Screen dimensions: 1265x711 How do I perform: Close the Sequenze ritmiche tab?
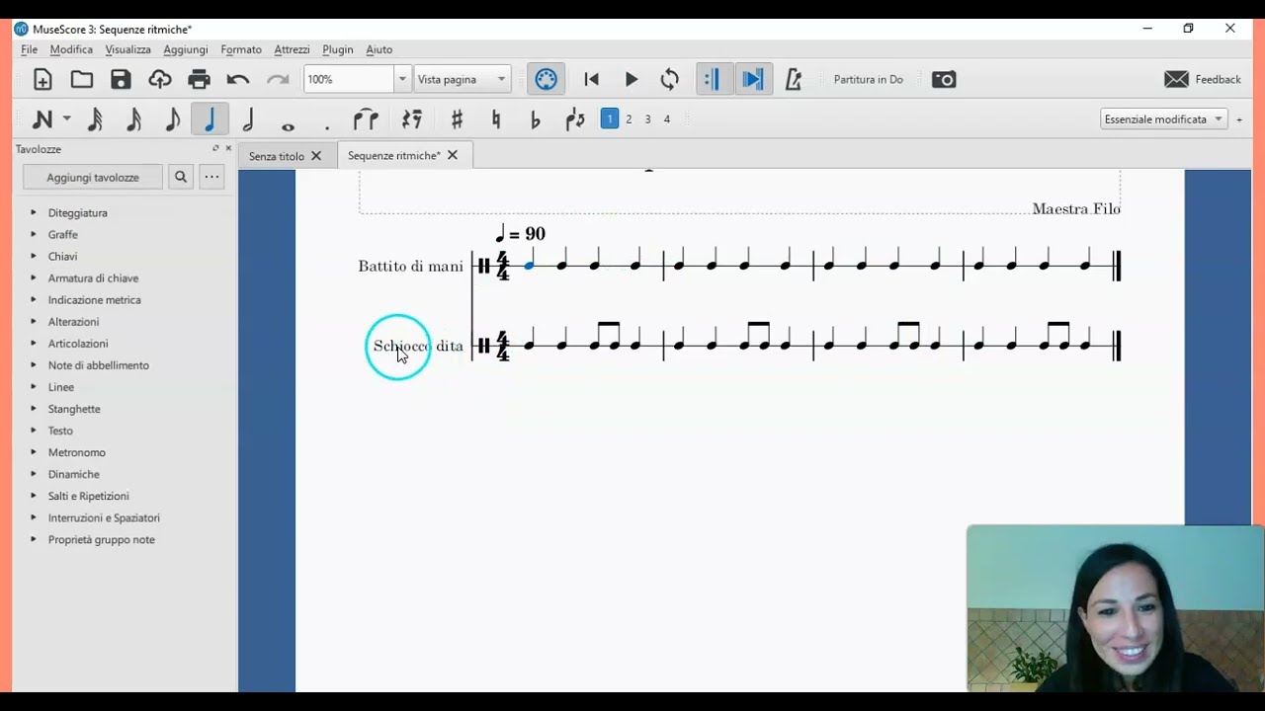coord(453,155)
